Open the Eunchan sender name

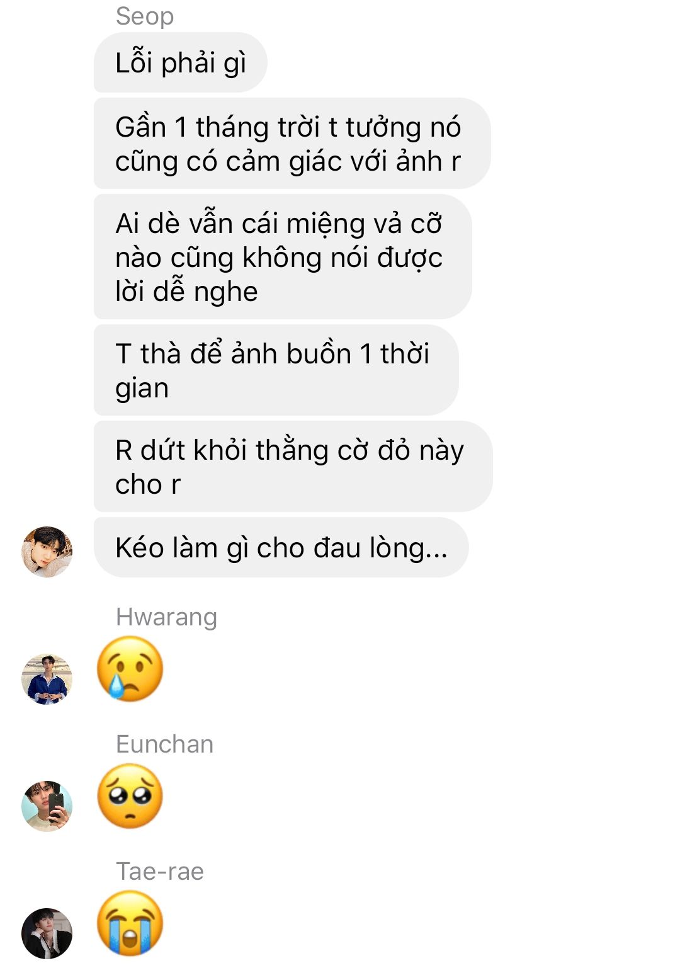tap(165, 744)
